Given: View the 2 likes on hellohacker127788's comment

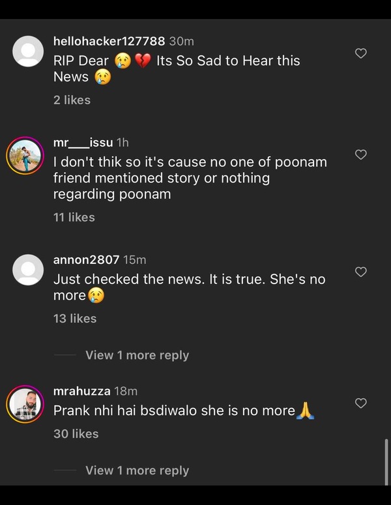Looking at the screenshot, I should click(72, 100).
